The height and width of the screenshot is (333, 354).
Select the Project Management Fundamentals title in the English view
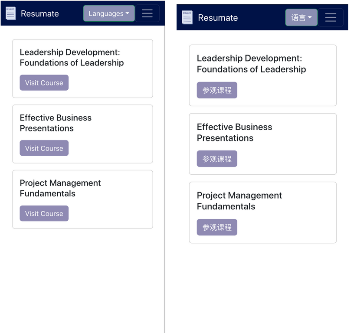pyautogui.click(x=60, y=188)
